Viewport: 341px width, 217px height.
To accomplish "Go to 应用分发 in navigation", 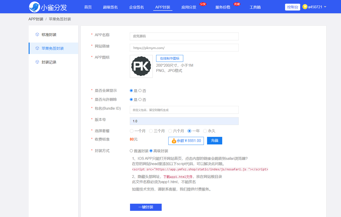I will point(189,7).
